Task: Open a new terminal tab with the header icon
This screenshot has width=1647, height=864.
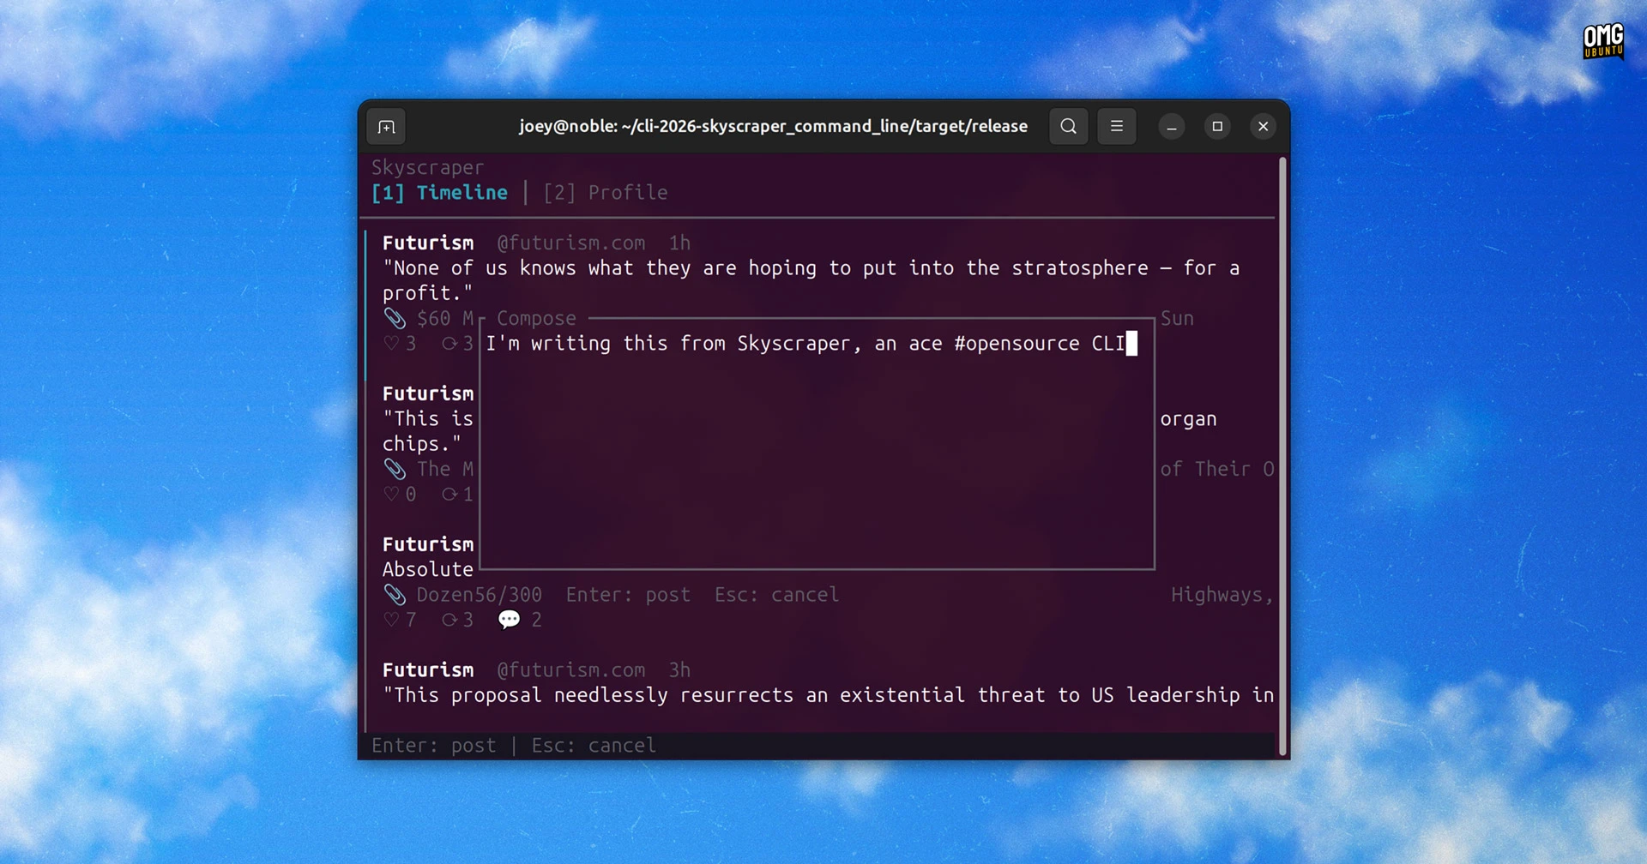Action: click(x=386, y=127)
